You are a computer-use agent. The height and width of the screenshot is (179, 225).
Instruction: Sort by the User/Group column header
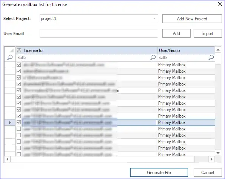tap(186, 50)
